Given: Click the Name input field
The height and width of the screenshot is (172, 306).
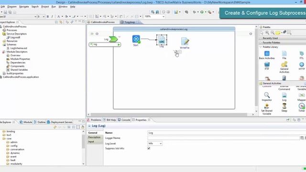Looking at the screenshot, I should 227,133.
